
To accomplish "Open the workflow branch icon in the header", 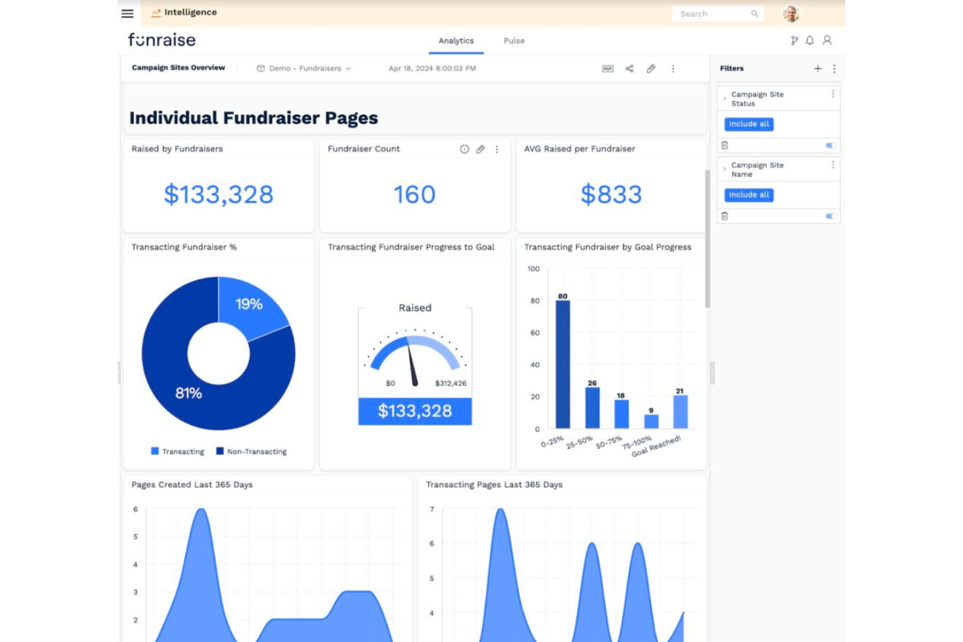I will coord(794,40).
